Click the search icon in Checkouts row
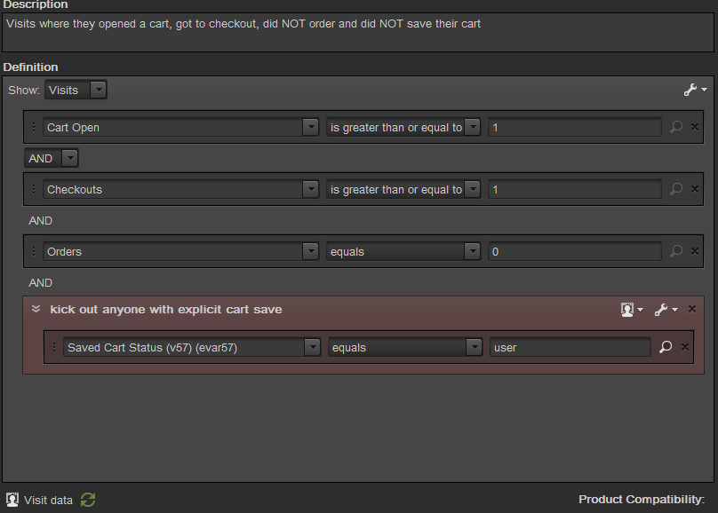 (x=676, y=189)
